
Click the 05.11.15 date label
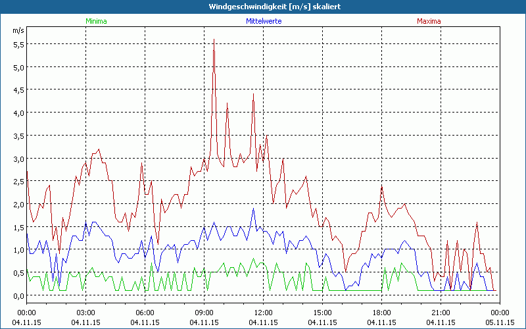pyautogui.click(x=500, y=322)
